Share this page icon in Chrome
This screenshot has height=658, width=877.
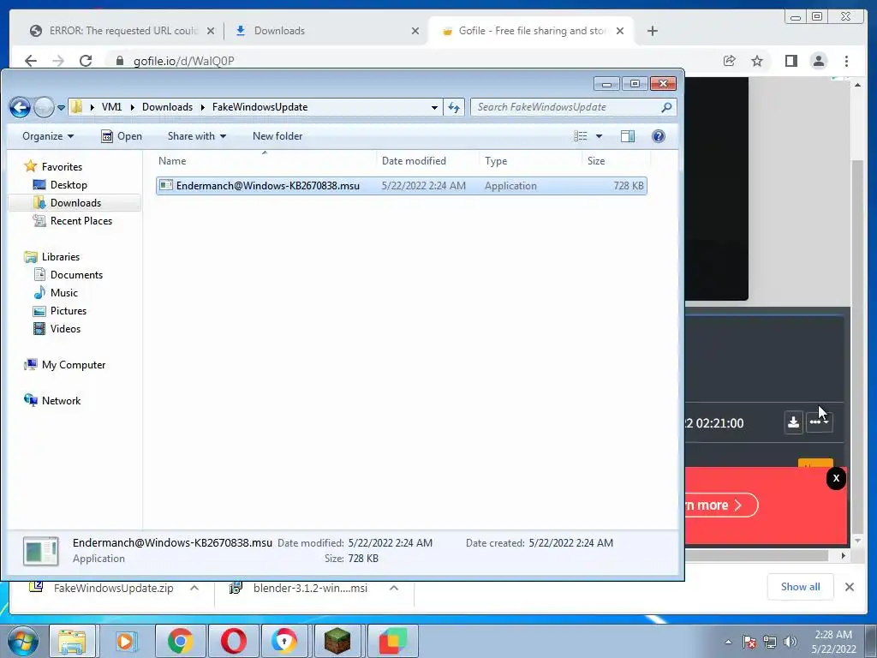730,61
